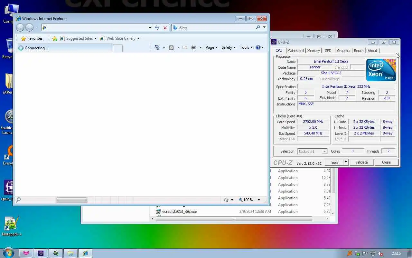412x258 pixels.
Task: Switch to the Mainboard tab in CPU-Z
Action: [x=295, y=51]
